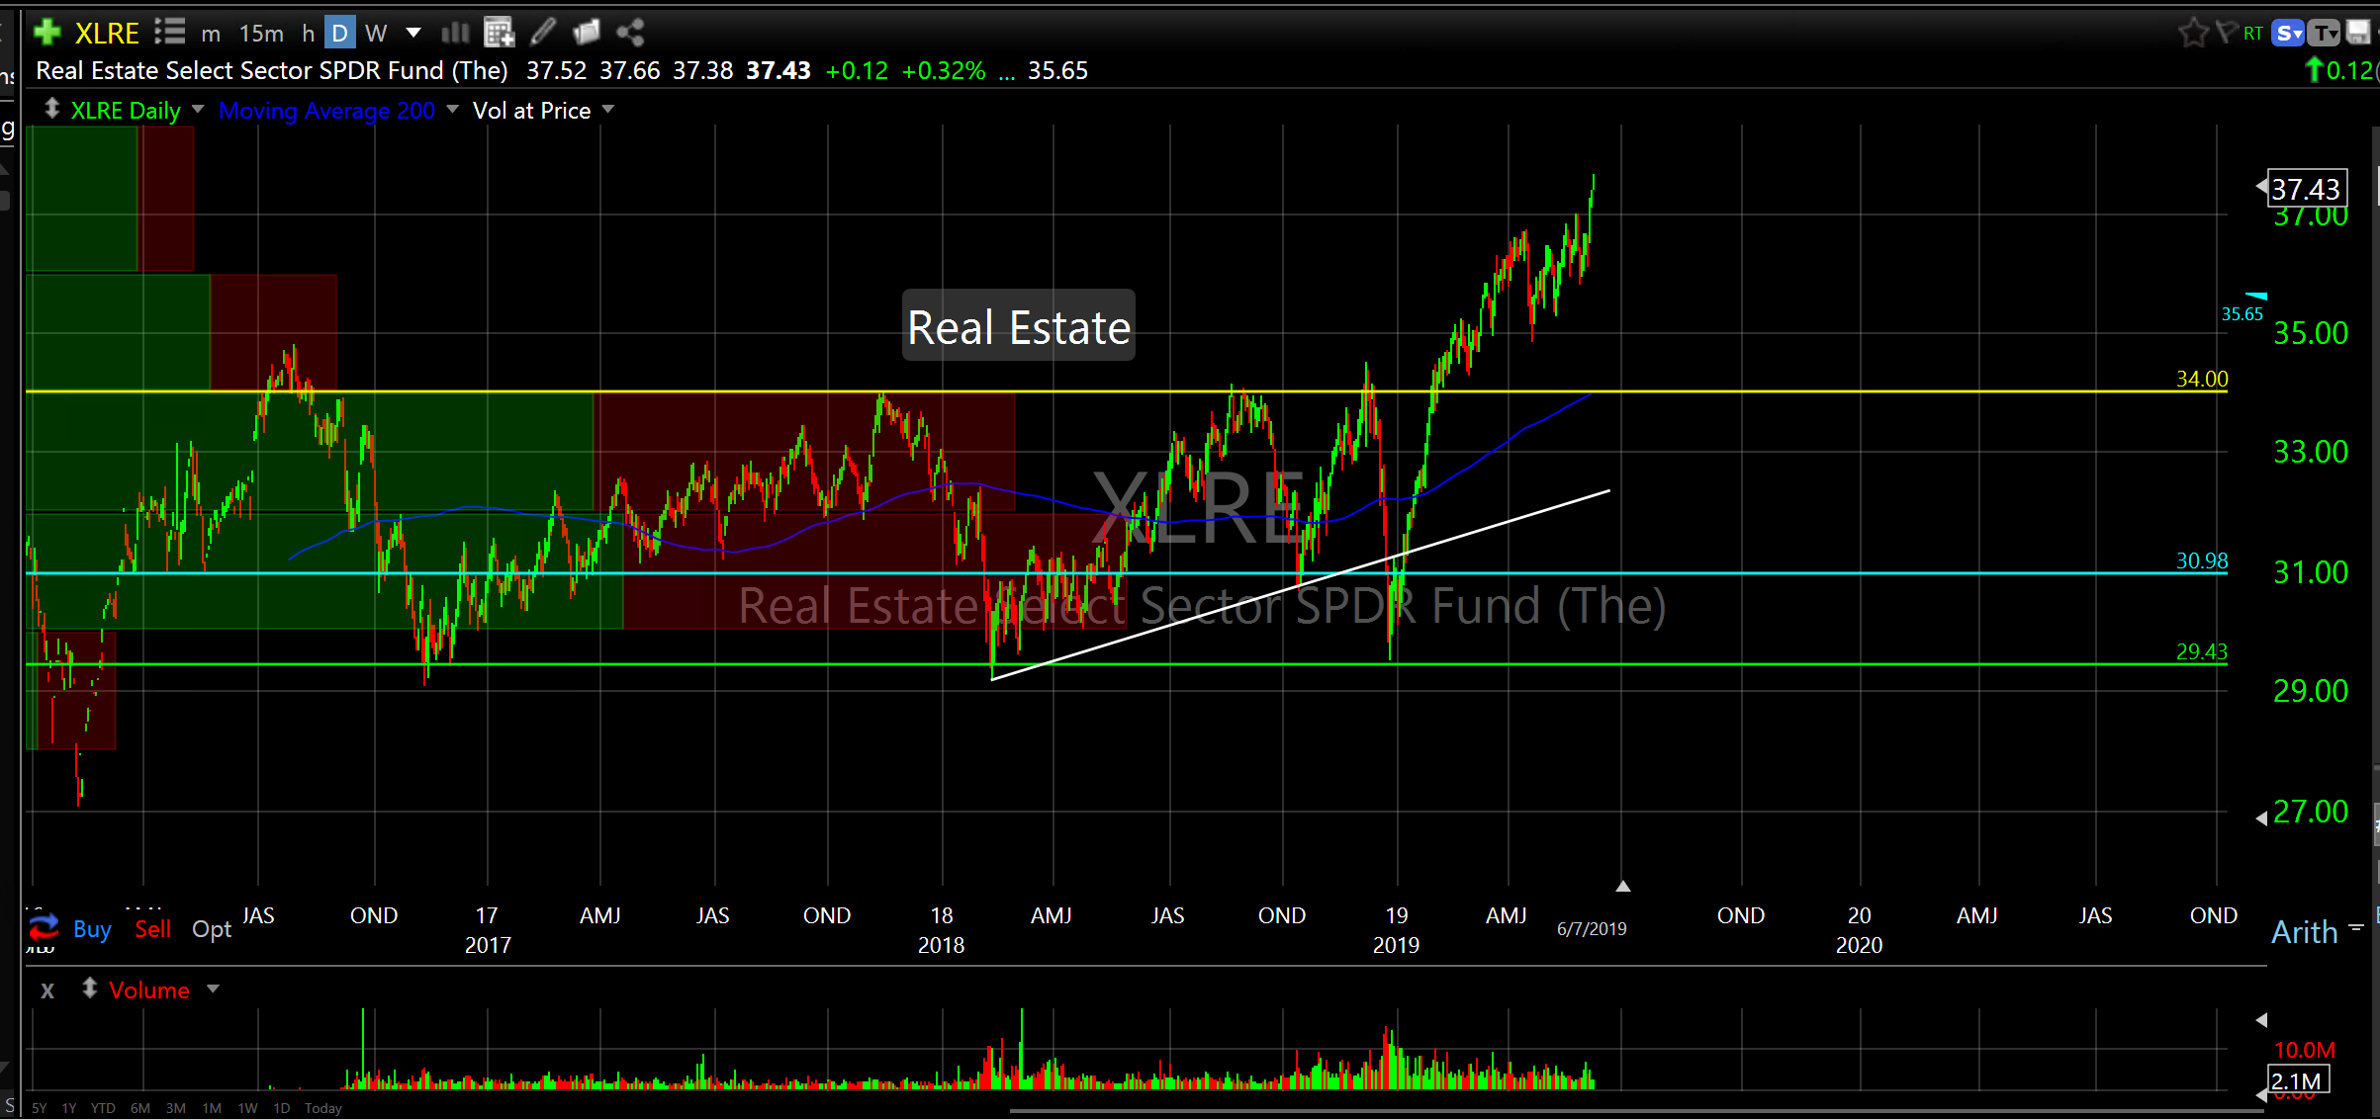Image resolution: width=2380 pixels, height=1119 pixels.
Task: Open the symbol list icon beside XLRE
Action: coord(169,33)
